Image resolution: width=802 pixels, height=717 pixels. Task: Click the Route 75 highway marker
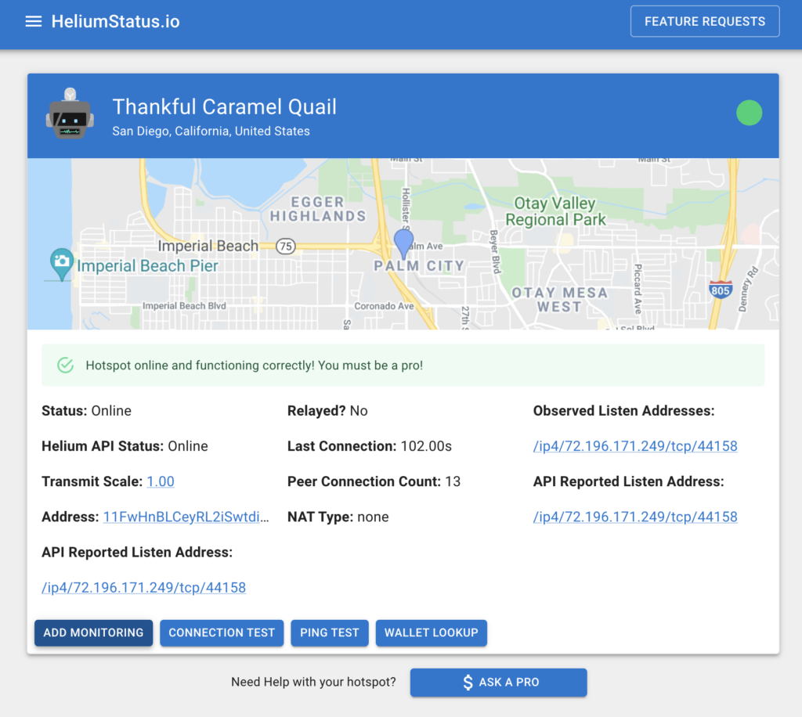point(286,247)
